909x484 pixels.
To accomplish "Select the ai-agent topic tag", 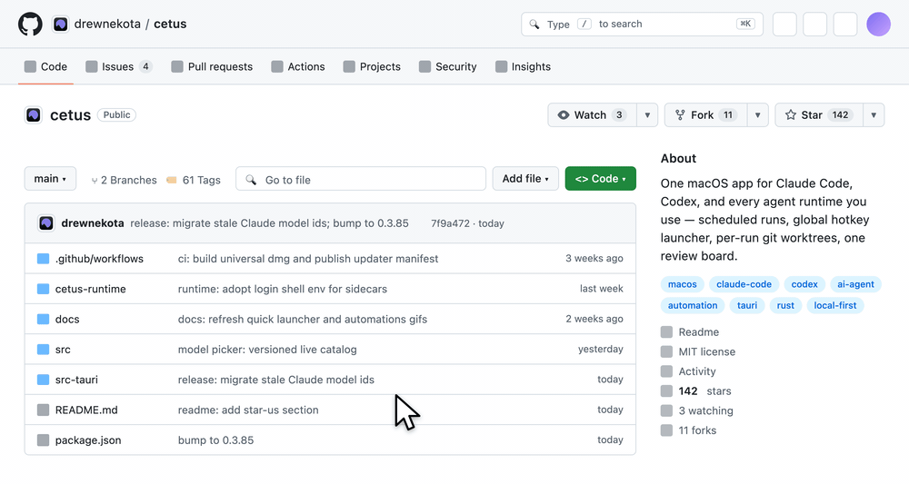I will (x=855, y=284).
